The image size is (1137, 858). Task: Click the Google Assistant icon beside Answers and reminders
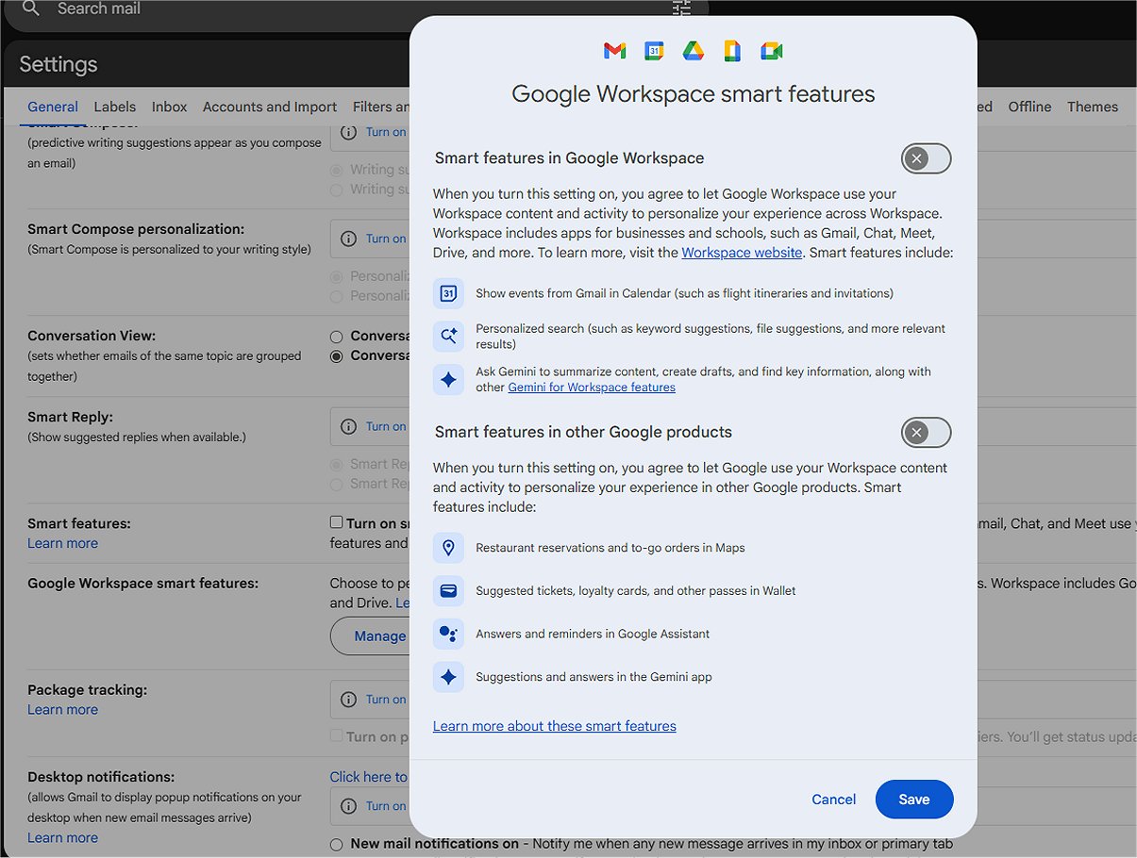448,634
